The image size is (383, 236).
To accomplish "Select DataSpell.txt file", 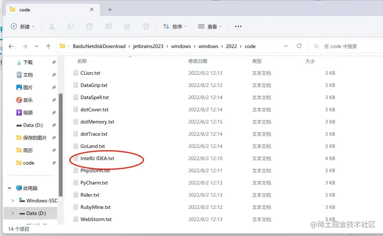I will (x=94, y=97).
